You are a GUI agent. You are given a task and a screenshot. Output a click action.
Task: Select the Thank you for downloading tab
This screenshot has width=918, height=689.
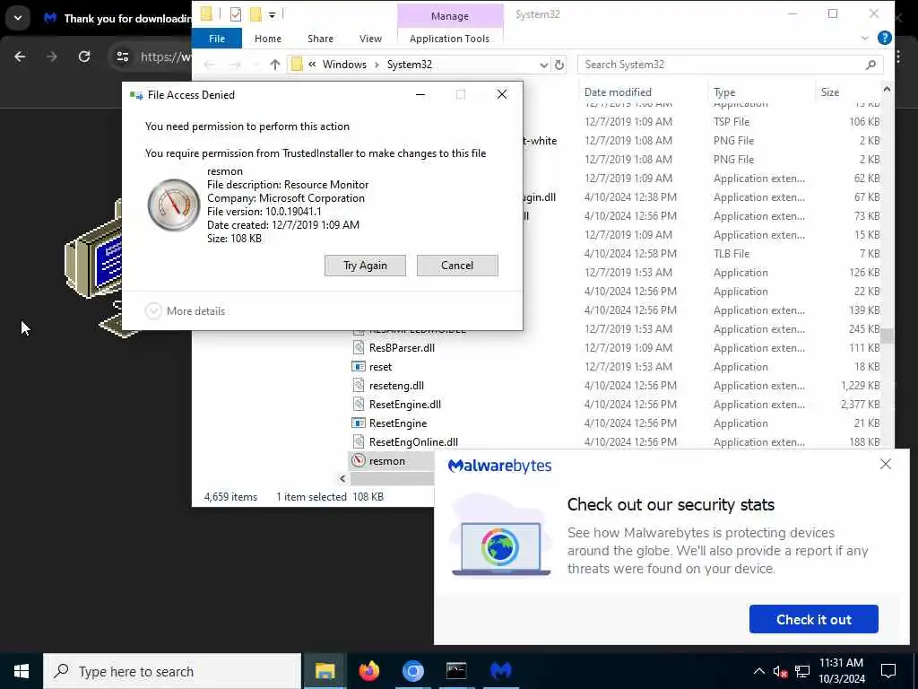point(117,19)
